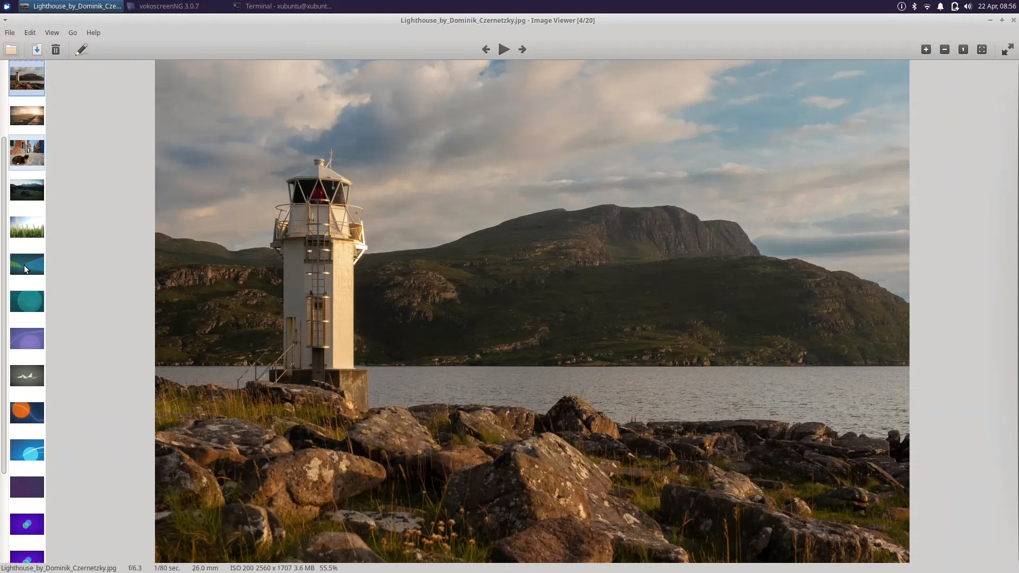Open the Edit menu

click(30, 32)
